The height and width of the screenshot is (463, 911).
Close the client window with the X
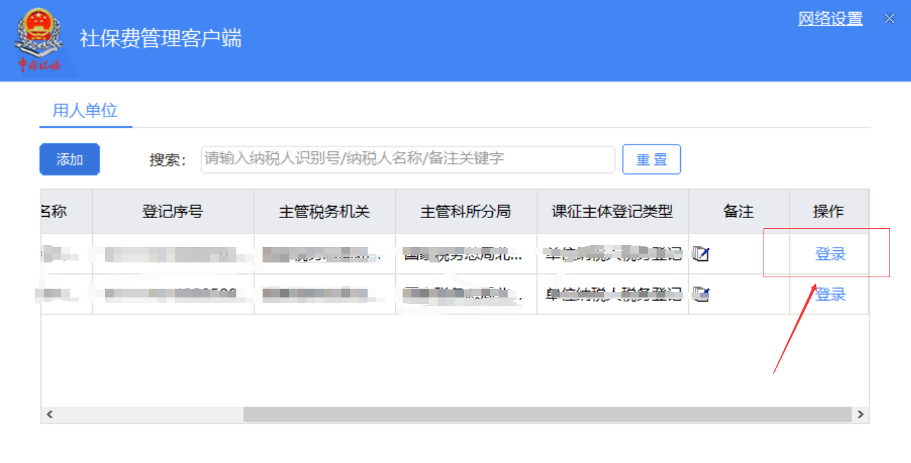coord(889,19)
